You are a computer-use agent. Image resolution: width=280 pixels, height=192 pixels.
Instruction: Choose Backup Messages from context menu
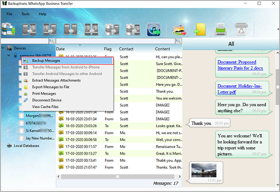(x=46, y=60)
